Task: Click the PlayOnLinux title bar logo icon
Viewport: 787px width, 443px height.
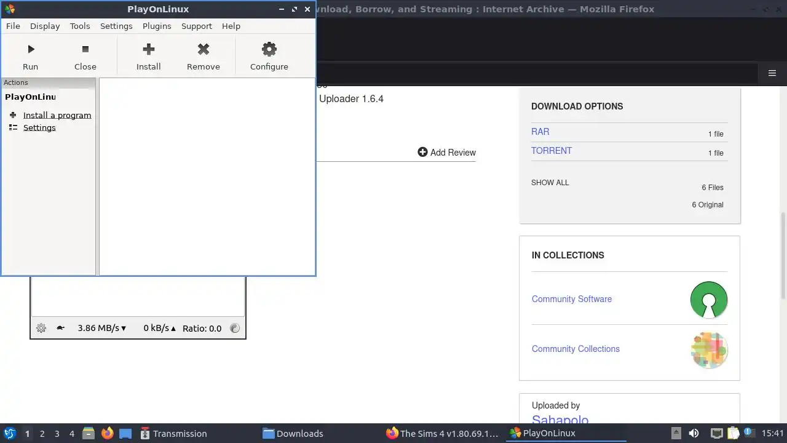Action: [9, 9]
